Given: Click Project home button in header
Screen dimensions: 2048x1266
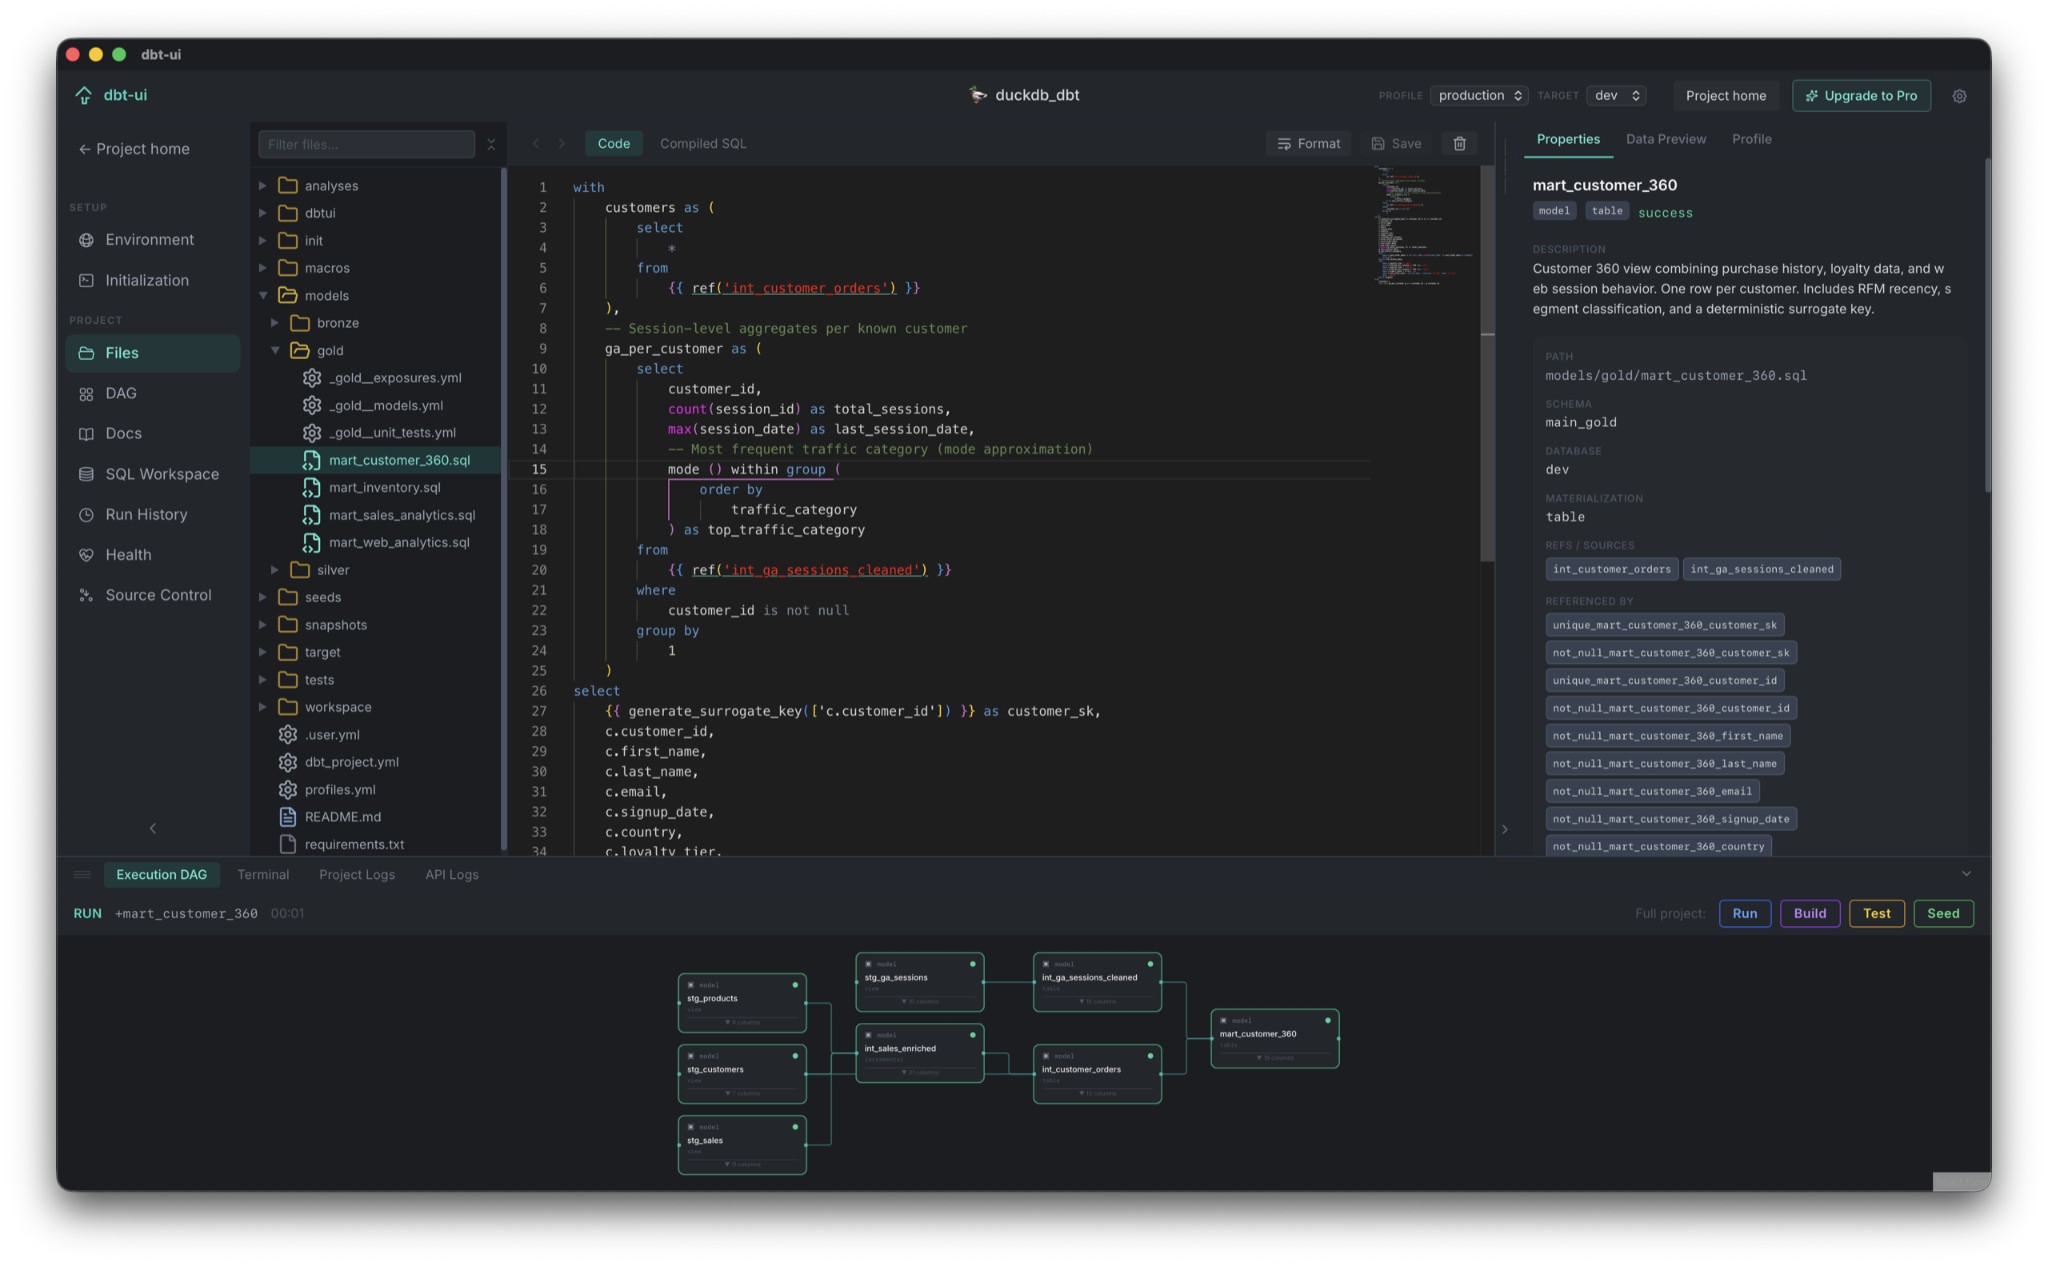Looking at the screenshot, I should pos(1726,95).
